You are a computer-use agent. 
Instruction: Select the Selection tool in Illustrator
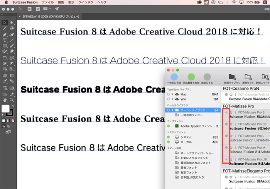[x=5, y=22]
